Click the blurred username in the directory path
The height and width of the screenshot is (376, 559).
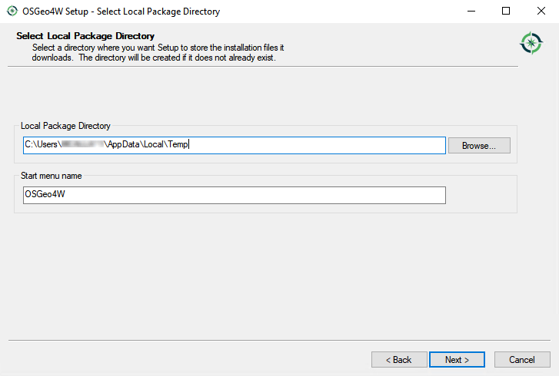82,144
